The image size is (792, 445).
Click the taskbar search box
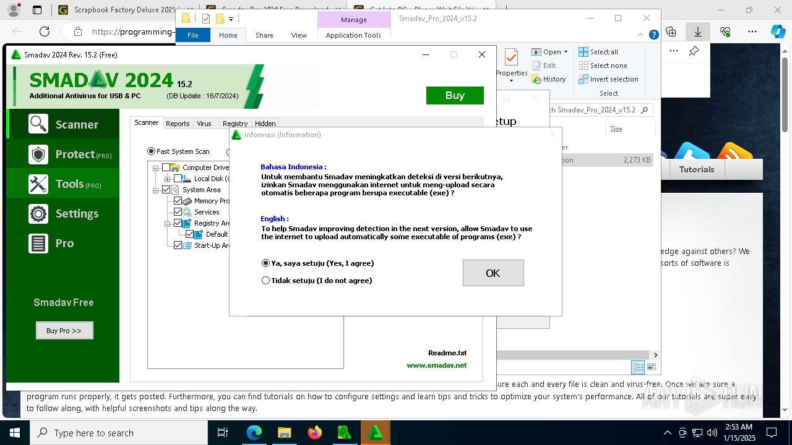click(x=119, y=433)
